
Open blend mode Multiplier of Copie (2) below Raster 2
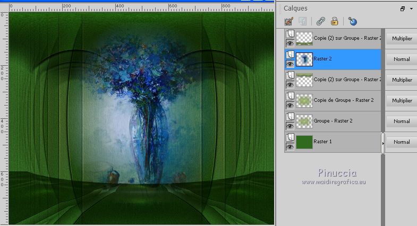point(402,80)
